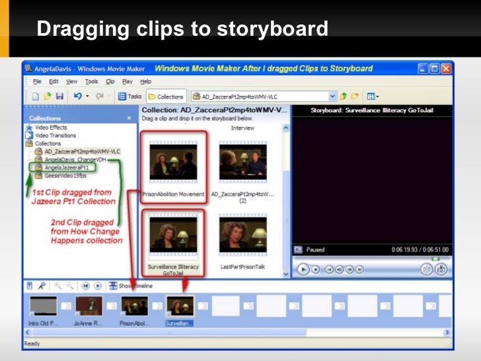This screenshot has width=481, height=361.
Task: Split the clip at current frame
Action: [x=426, y=270]
